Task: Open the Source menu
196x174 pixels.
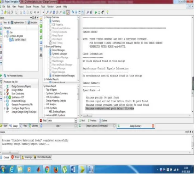Action: [29, 6]
